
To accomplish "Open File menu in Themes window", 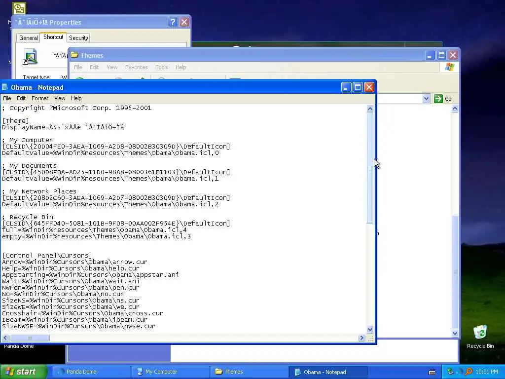I will [x=78, y=67].
